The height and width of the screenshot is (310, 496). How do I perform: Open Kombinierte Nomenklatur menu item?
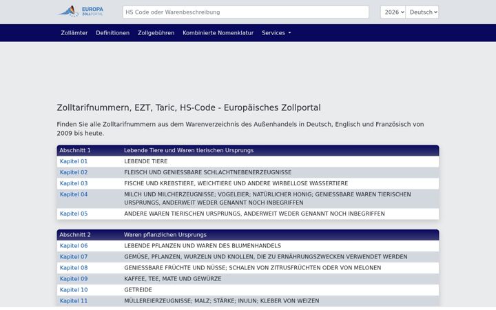click(x=218, y=33)
